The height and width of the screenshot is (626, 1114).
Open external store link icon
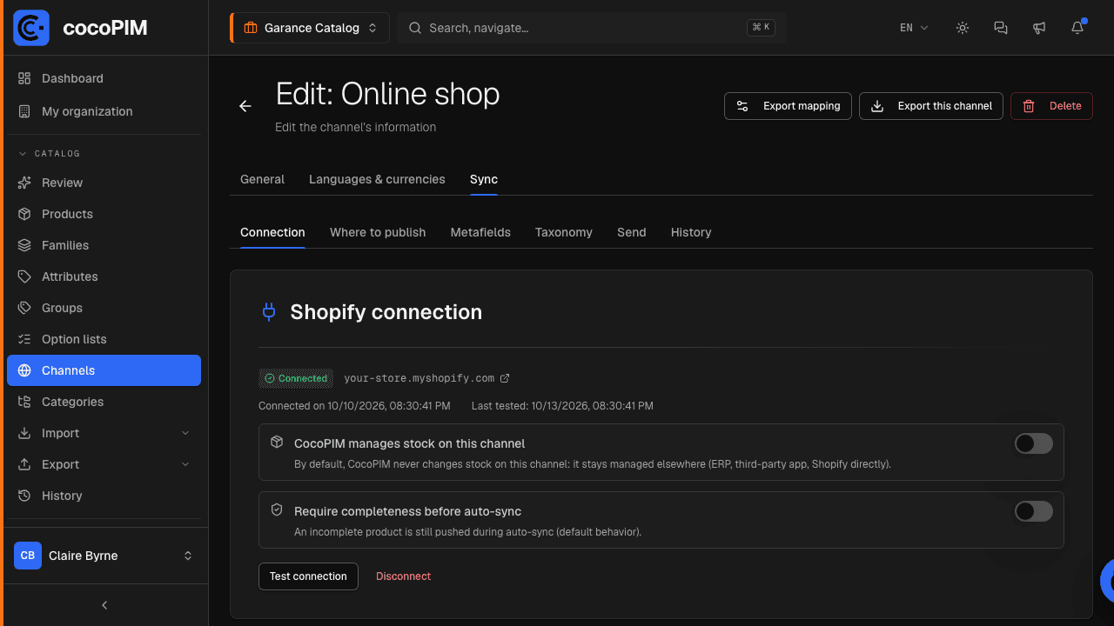505,378
